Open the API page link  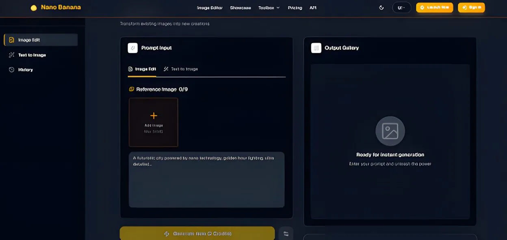(313, 8)
